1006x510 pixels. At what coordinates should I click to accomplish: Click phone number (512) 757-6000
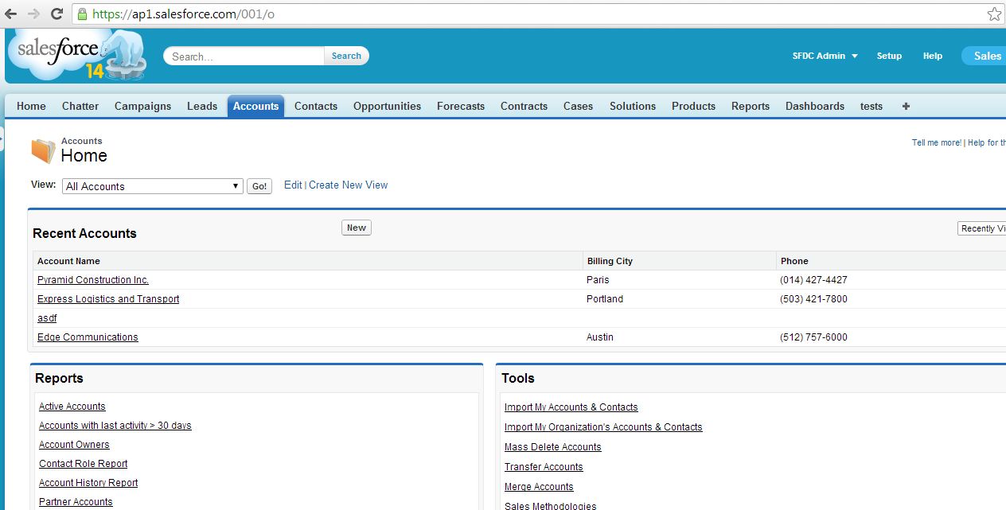[x=813, y=337]
